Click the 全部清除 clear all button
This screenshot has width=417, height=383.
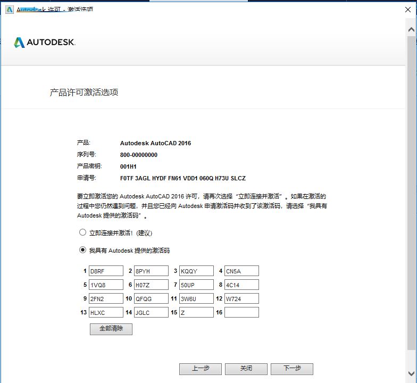(x=111, y=329)
